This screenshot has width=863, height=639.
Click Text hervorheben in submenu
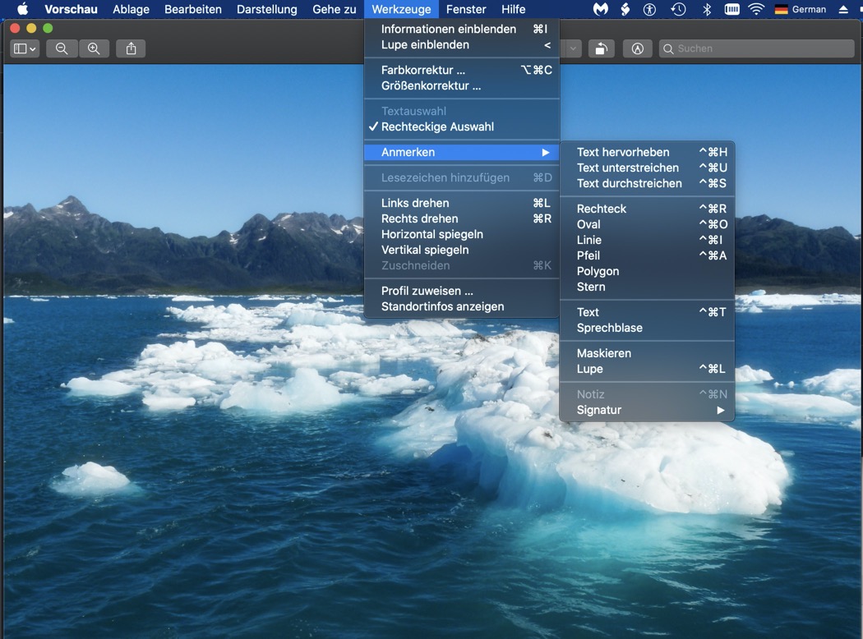click(x=623, y=152)
